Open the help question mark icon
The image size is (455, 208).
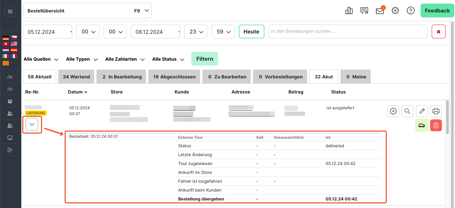[x=410, y=11]
